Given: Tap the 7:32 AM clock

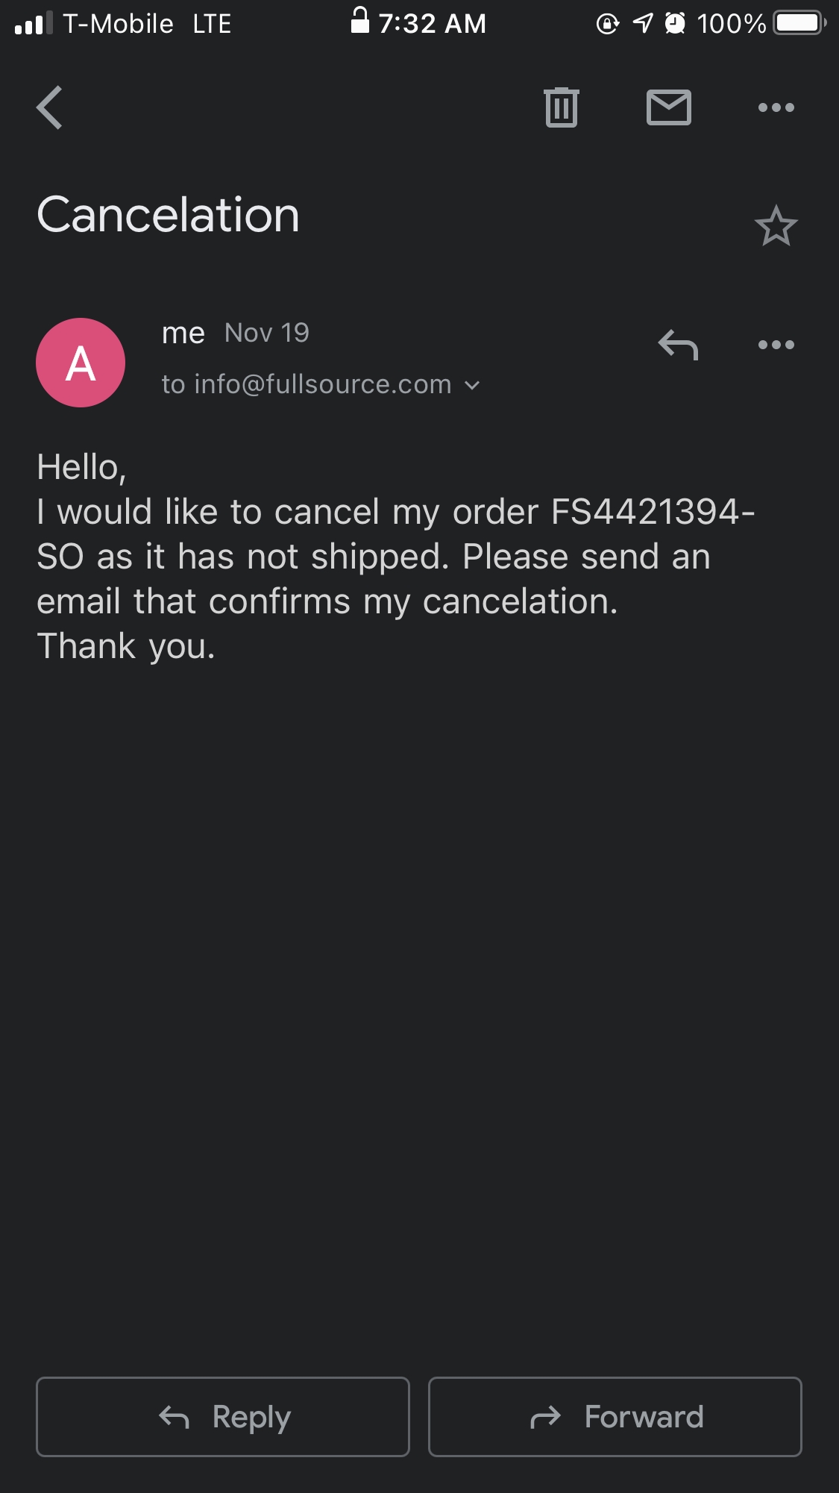Looking at the screenshot, I should (x=432, y=24).
